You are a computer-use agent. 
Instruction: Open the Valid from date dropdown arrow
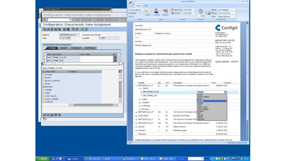(194, 10)
